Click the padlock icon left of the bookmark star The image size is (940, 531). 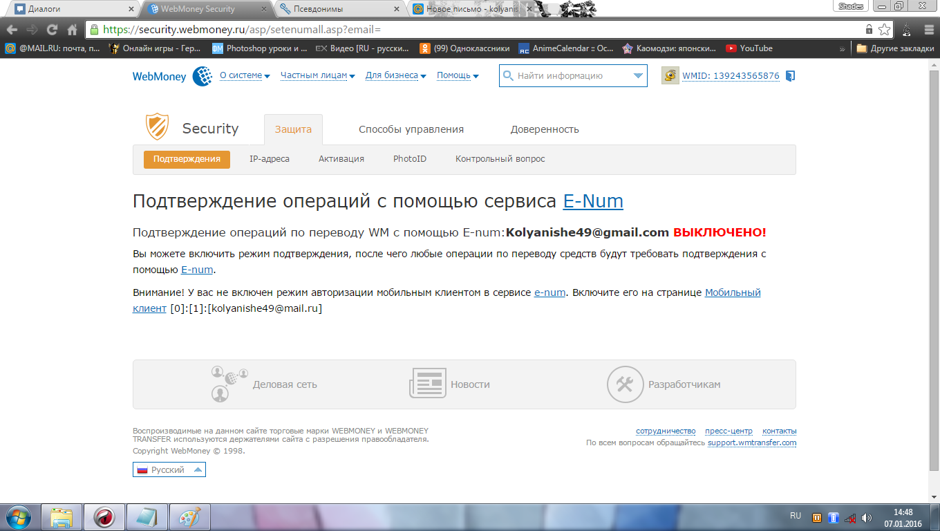(869, 30)
